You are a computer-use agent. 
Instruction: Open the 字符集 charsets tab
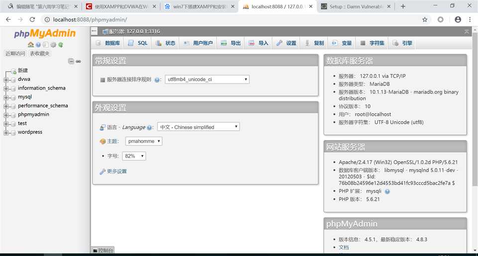(x=372, y=43)
